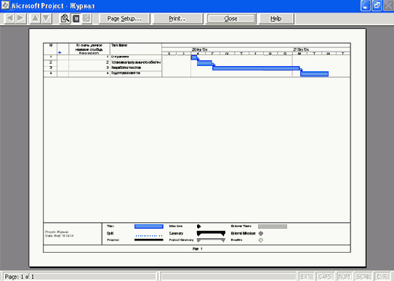Restore the application window
394x281 pixels.
point(377,6)
